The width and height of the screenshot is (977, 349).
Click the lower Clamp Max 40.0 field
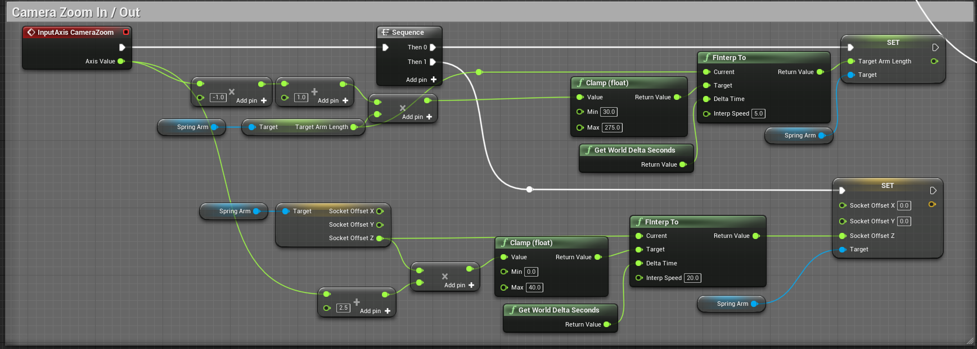(534, 288)
